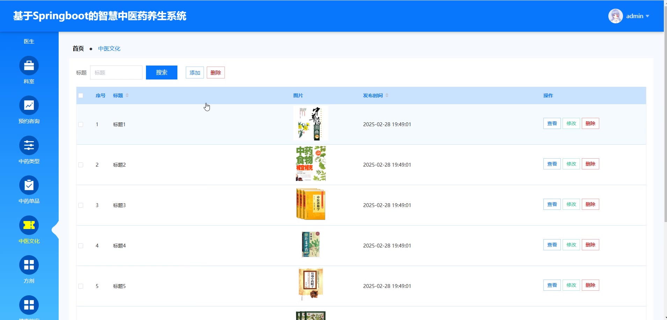667x320 pixels.
Task: Open the 预约咨询 chart icon
Action: point(29,105)
